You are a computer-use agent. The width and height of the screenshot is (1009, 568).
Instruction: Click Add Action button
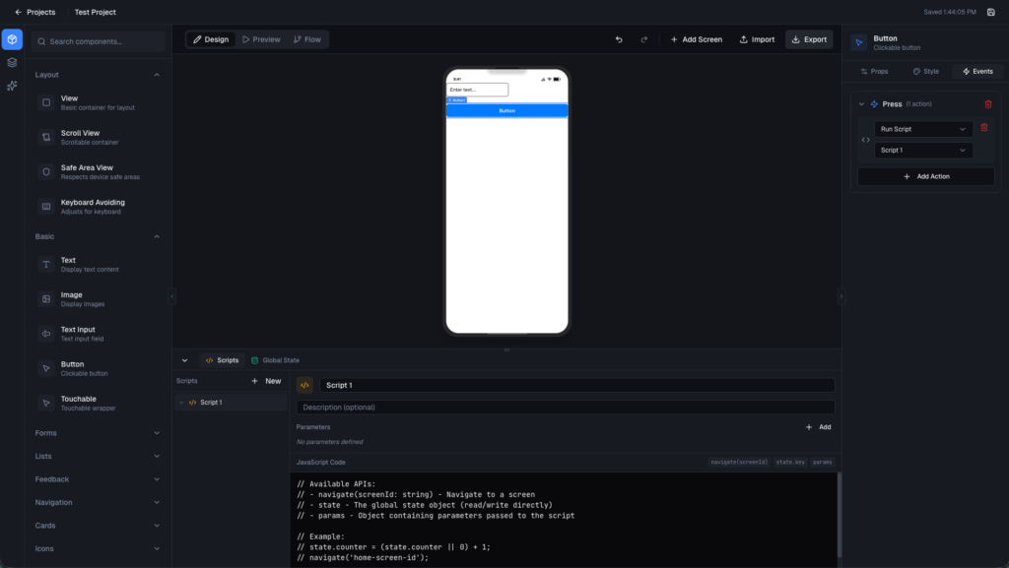click(925, 176)
